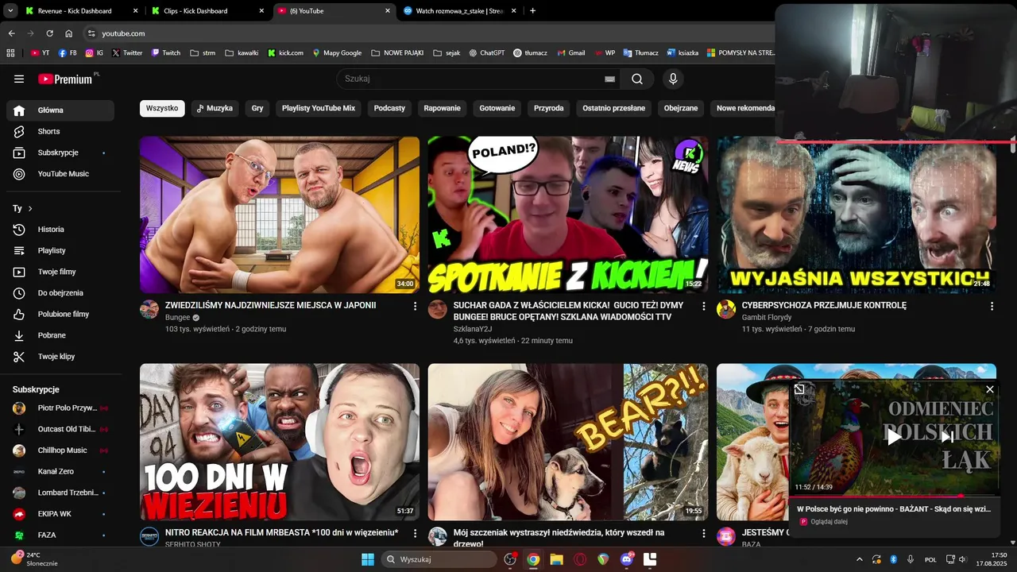The height and width of the screenshot is (572, 1017).
Task: Open Pobrane in the sidebar
Action: click(x=60, y=335)
